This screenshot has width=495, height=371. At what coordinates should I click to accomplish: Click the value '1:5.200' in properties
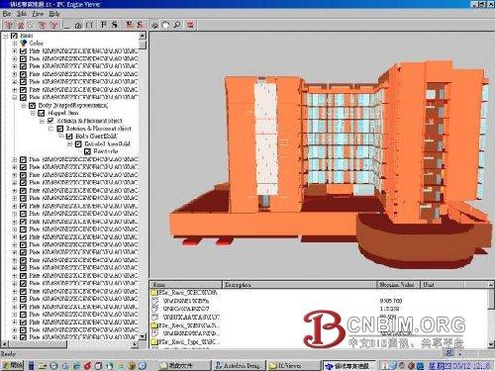pyautogui.click(x=389, y=309)
